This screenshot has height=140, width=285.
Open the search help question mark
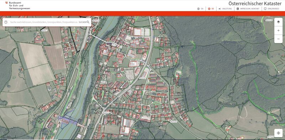click(x=6, y=22)
